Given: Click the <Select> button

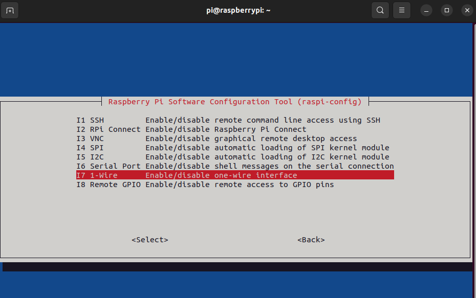Looking at the screenshot, I should (150, 240).
